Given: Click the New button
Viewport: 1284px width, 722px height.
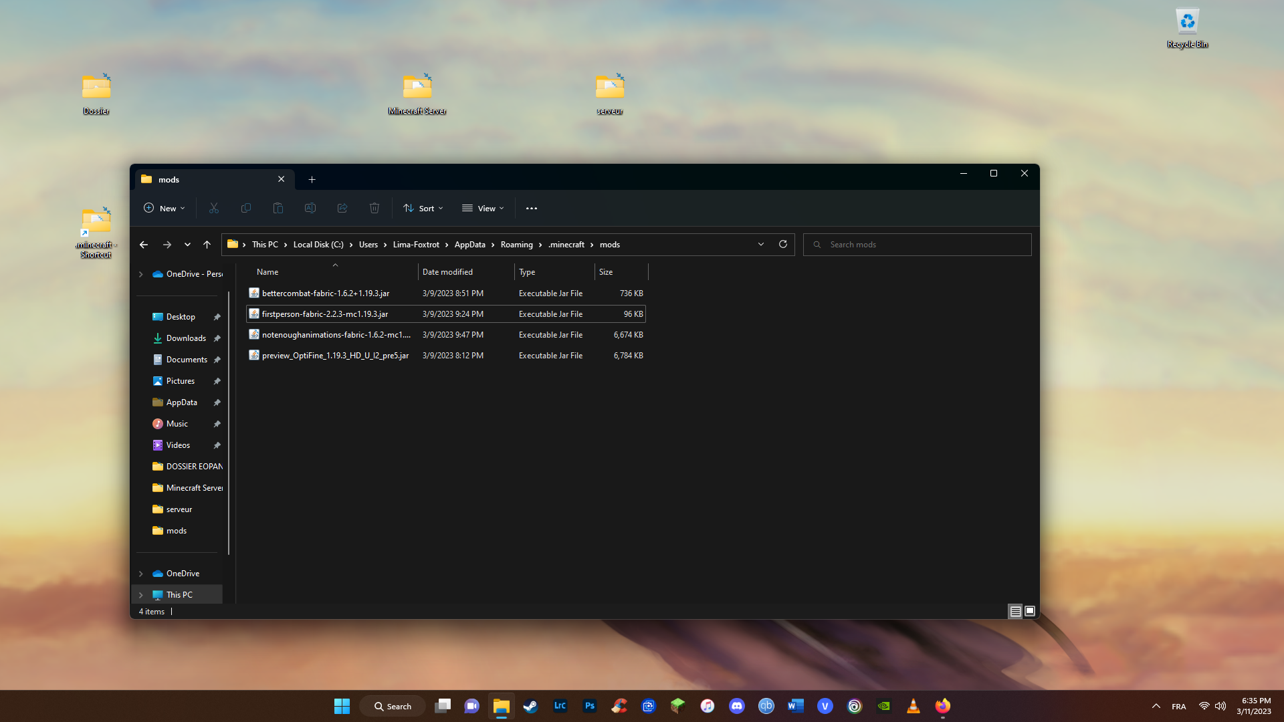Looking at the screenshot, I should coord(165,208).
